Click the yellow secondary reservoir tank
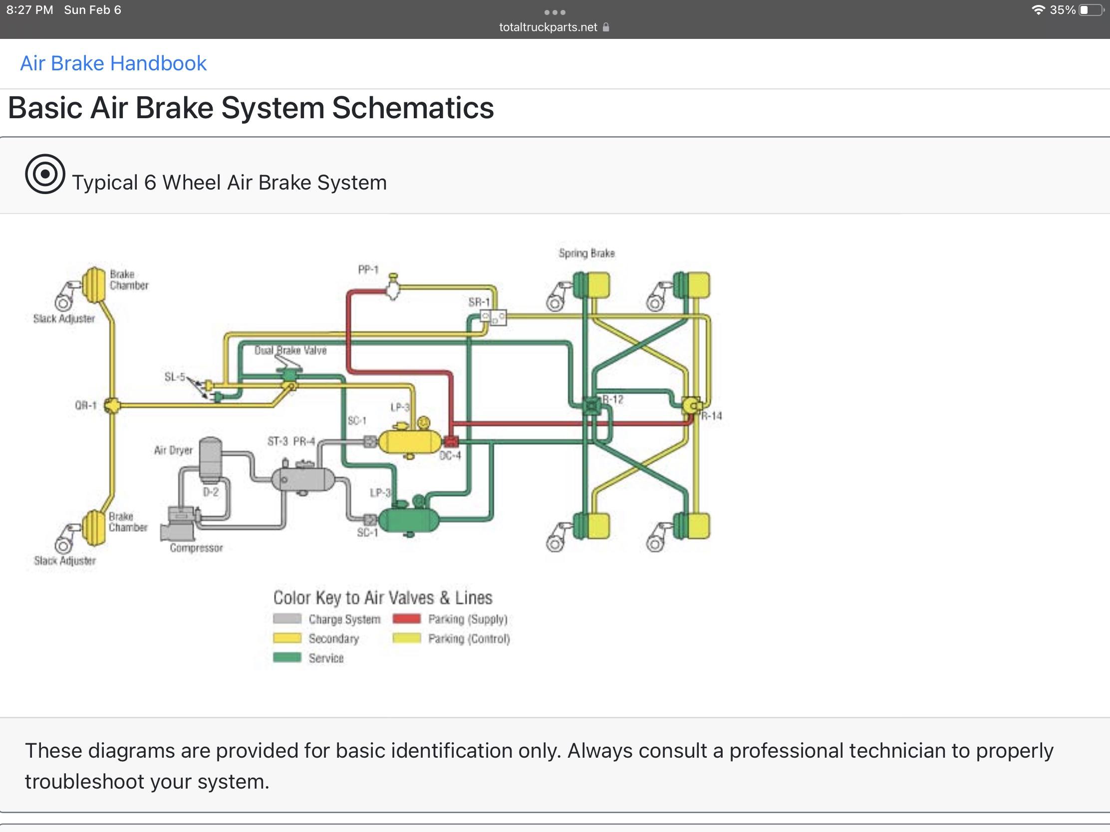This screenshot has width=1110, height=832. [x=409, y=442]
